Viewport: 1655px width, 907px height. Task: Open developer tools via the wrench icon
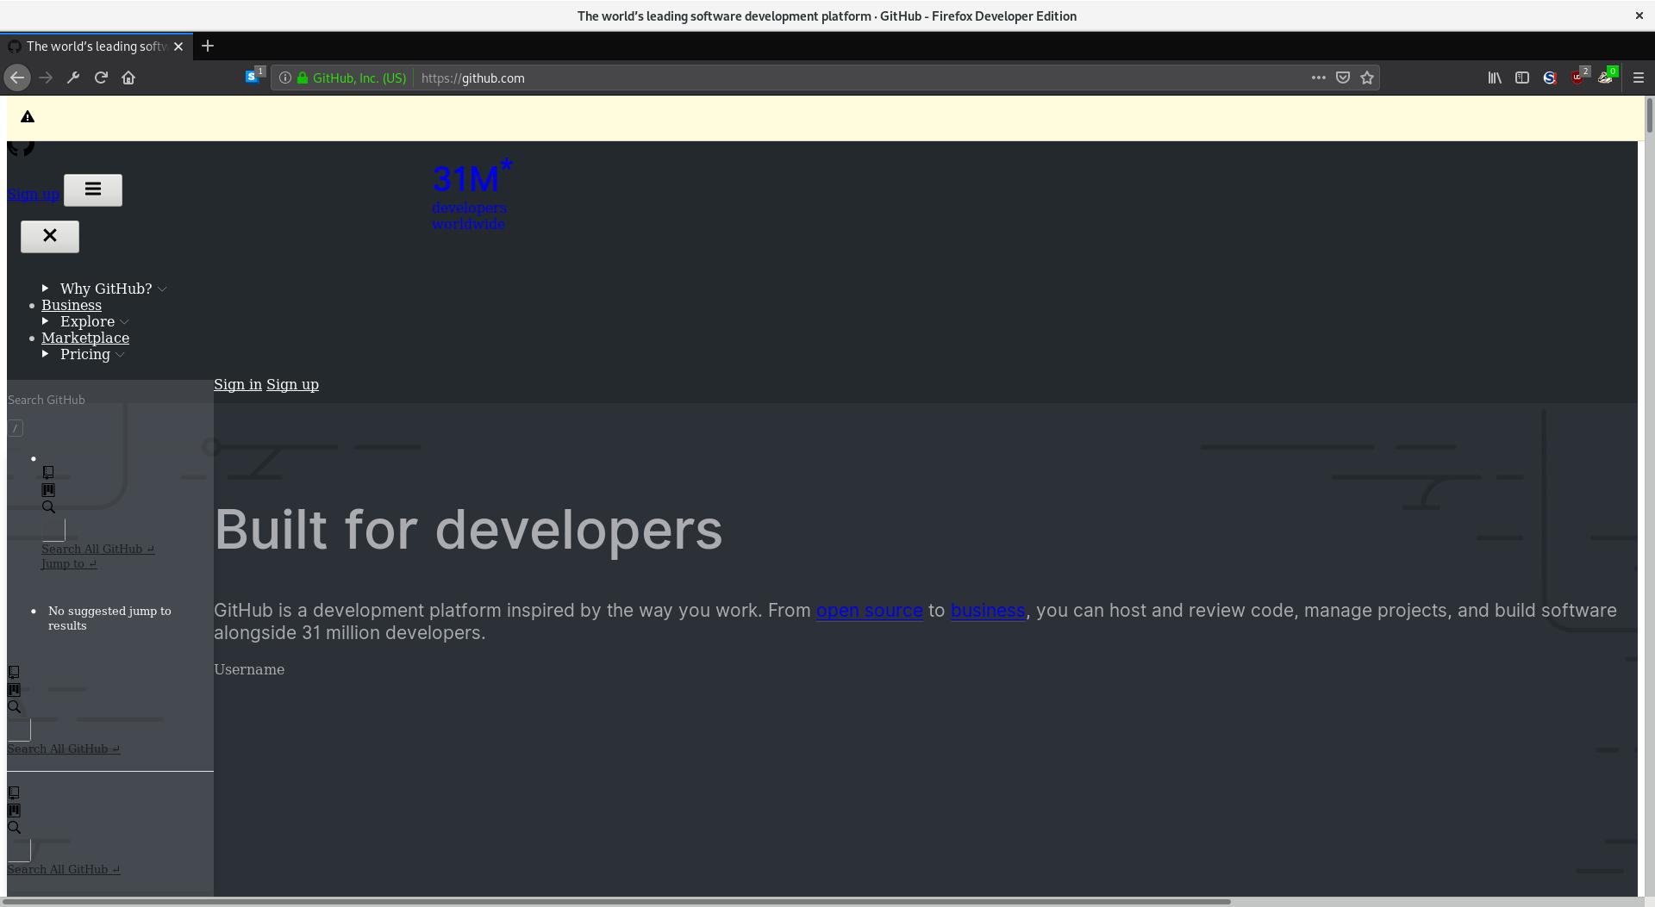[73, 78]
